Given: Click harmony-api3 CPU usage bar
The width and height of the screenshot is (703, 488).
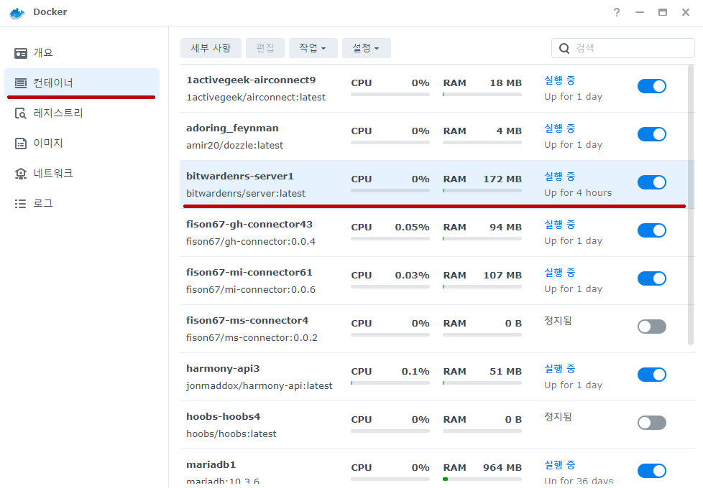Looking at the screenshot, I should [x=390, y=383].
